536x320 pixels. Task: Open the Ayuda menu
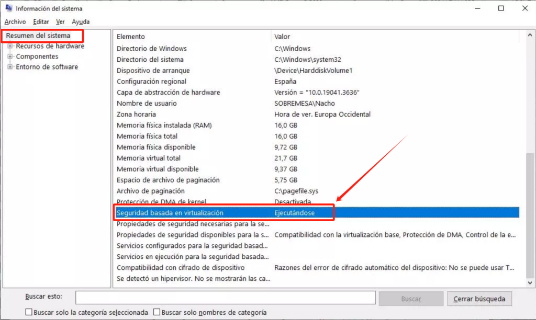(80, 21)
